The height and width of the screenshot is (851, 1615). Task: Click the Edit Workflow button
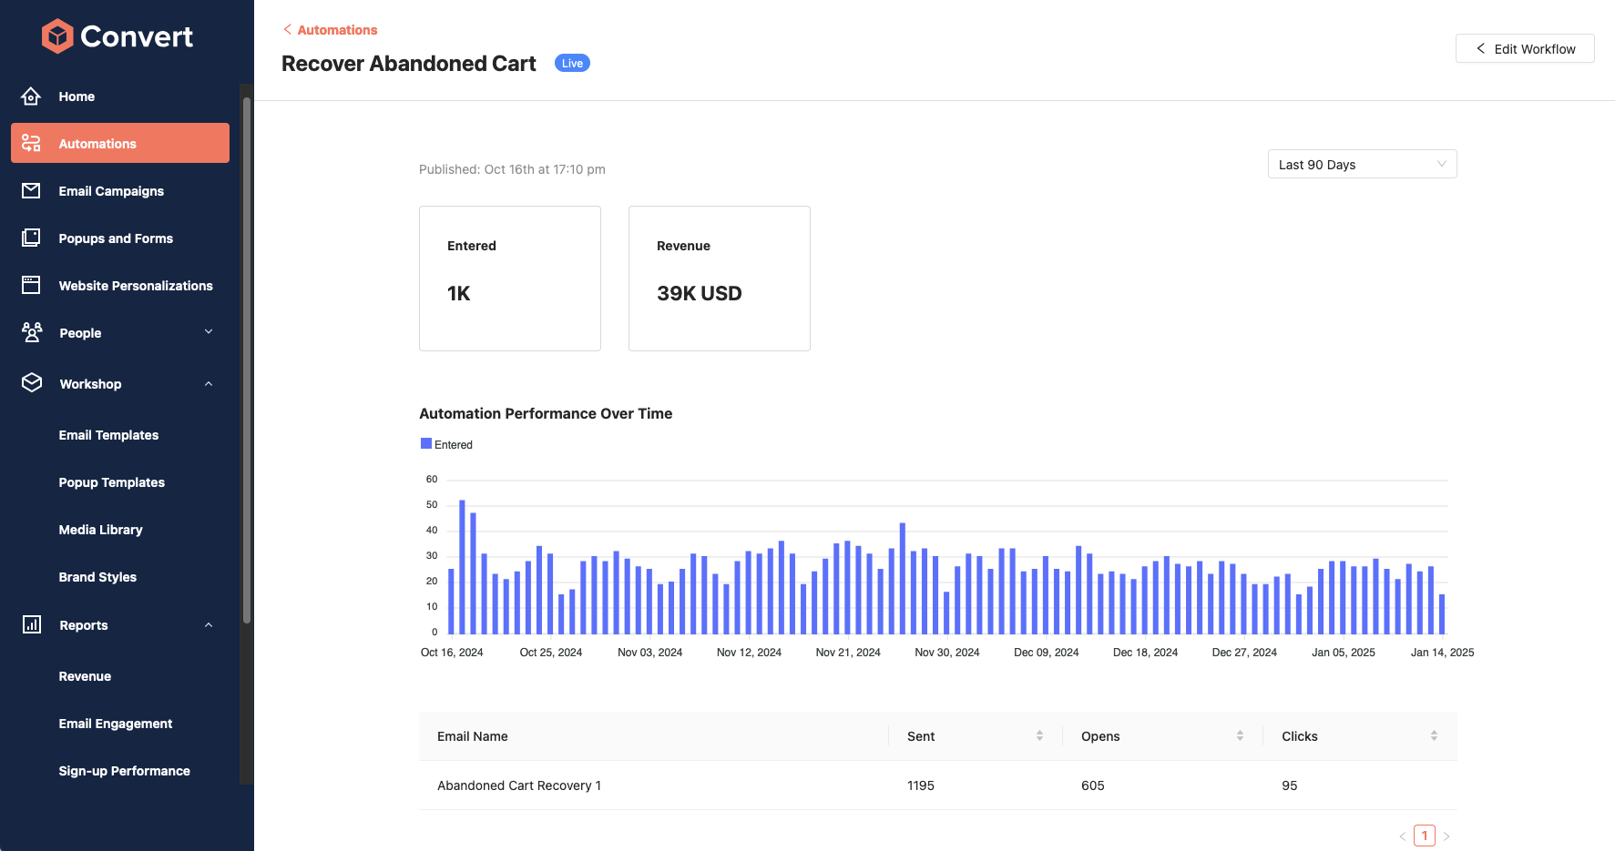(x=1525, y=49)
